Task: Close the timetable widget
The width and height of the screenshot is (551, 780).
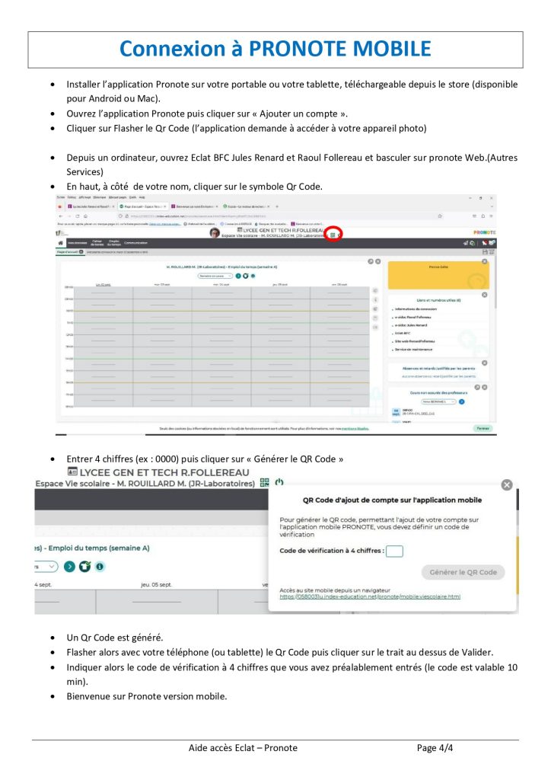Action: coord(378,261)
